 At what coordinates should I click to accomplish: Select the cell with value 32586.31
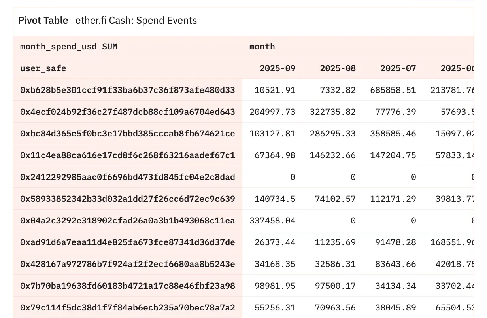pyautogui.click(x=335, y=264)
